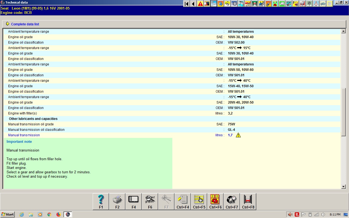
Task: Click the warning triangle beside 1,7 litres
Action: [x=238, y=135]
